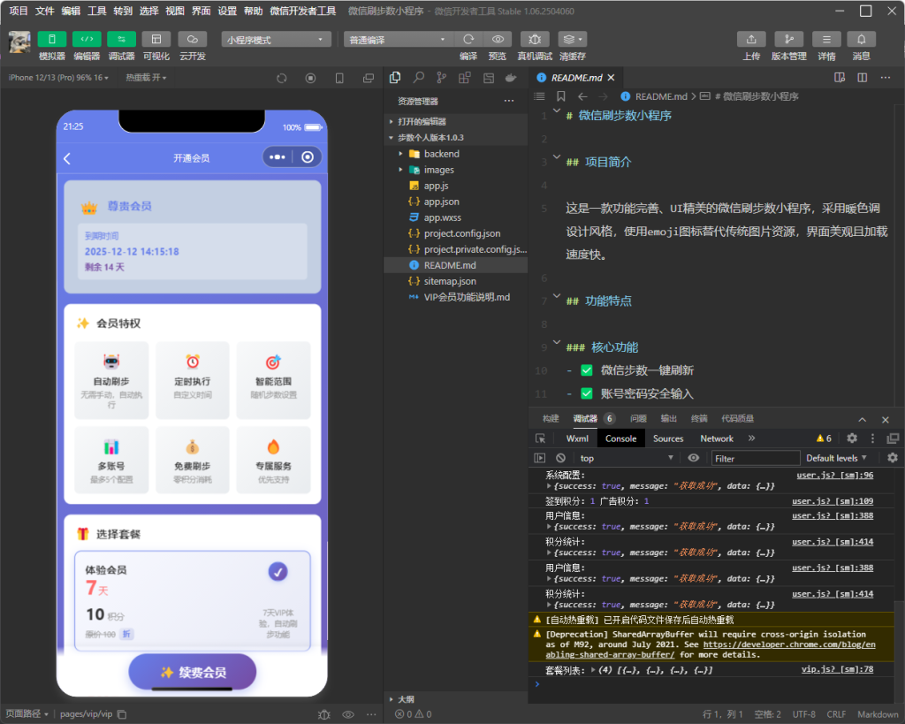Viewport: 905px width, 724px height.
Task: Click the console Filter input field
Action: pyautogui.click(x=755, y=458)
